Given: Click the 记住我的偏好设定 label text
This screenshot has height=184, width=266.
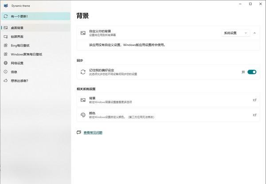Looking at the screenshot, I should tap(102, 70).
